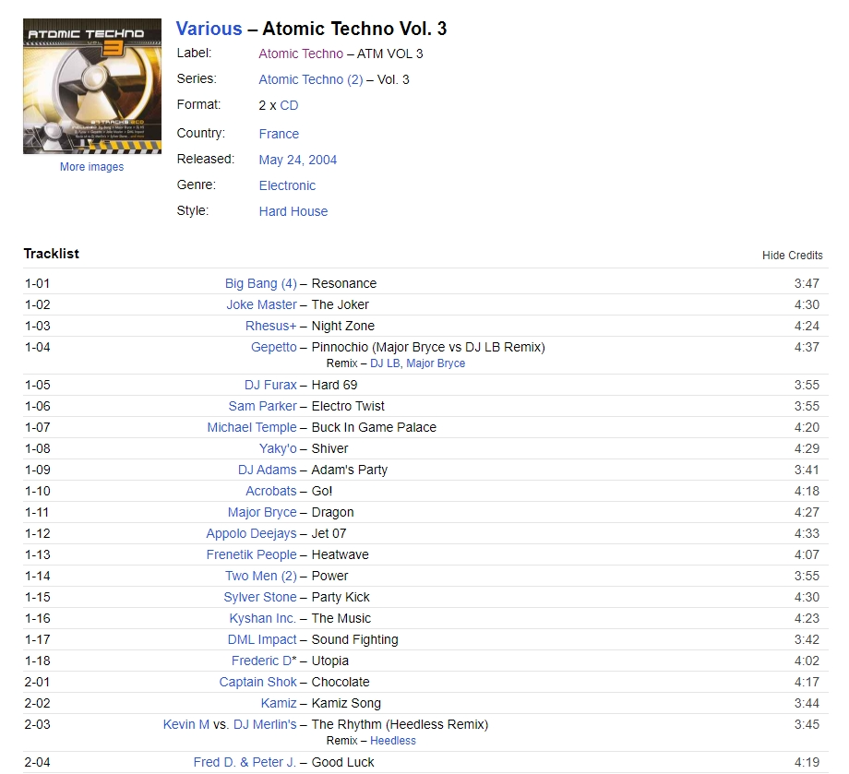Open the Heedless remix credit link
This screenshot has height=774, width=849.
point(393,741)
